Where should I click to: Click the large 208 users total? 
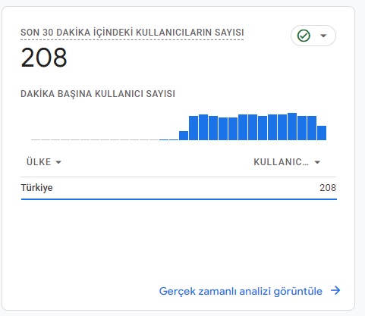[x=44, y=58]
